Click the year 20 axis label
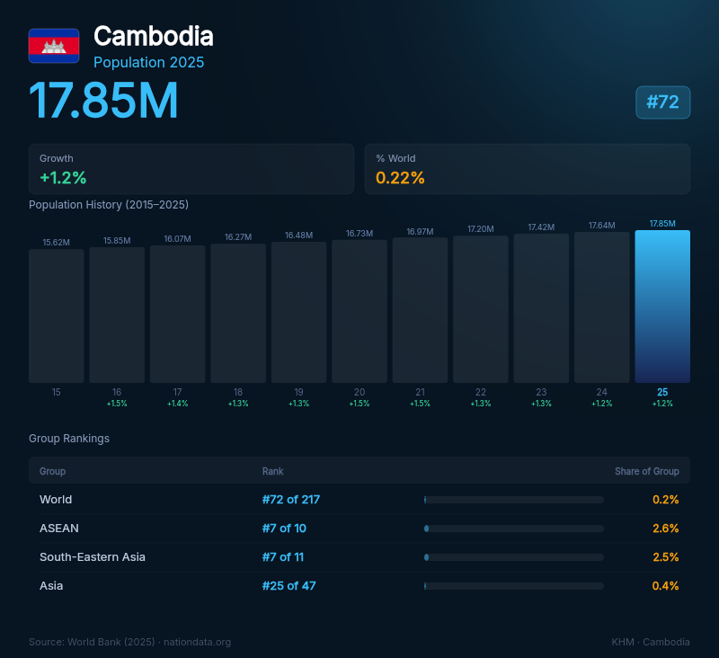Viewport: 719px width, 658px height. 359,392
